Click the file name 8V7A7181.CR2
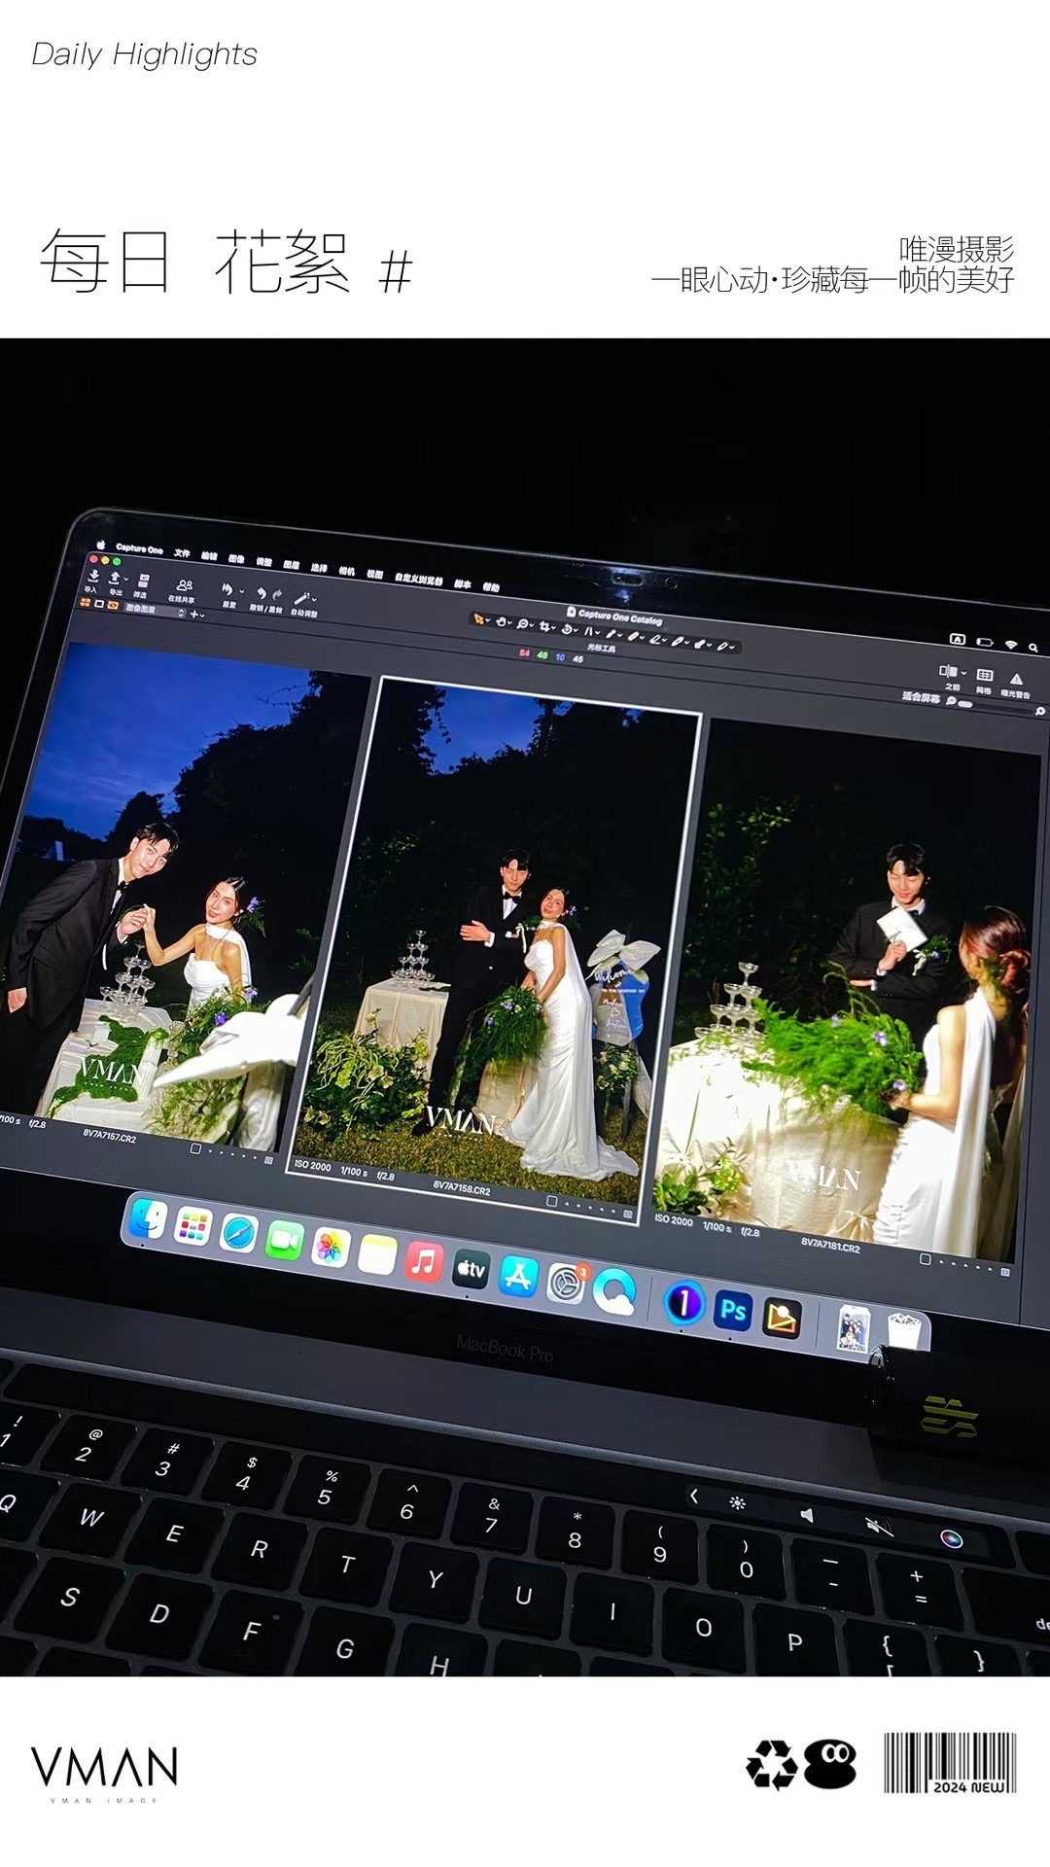 pos(830,1244)
